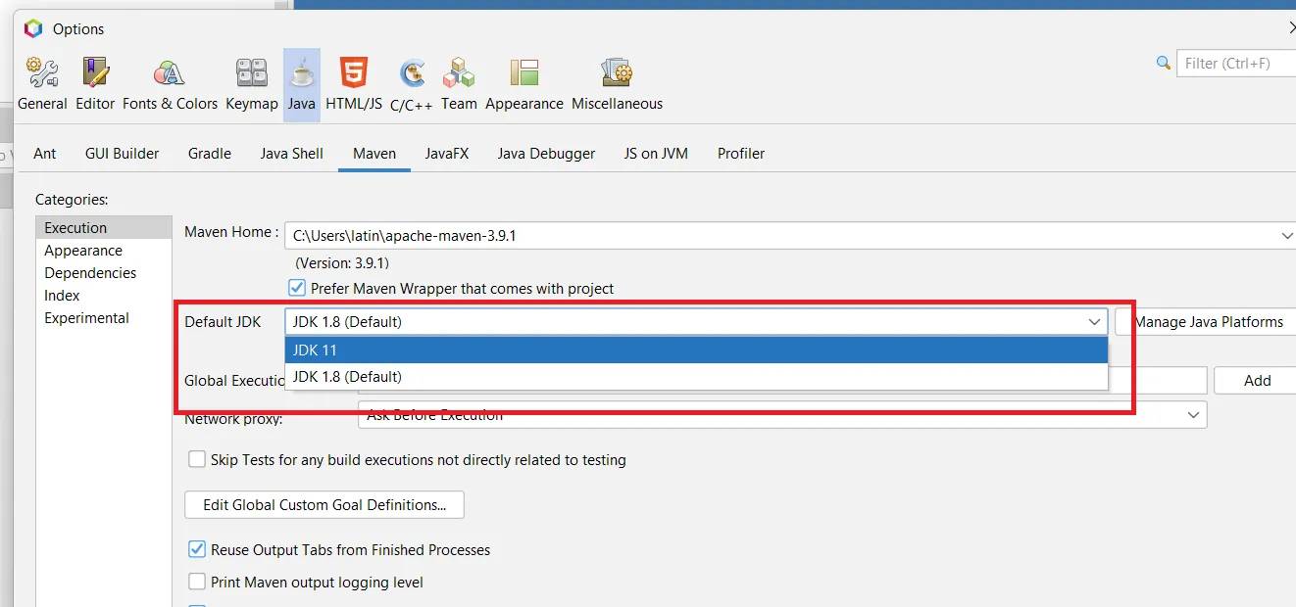1296x607 pixels.
Task: Choose JDK 11 from the list
Action: click(696, 350)
